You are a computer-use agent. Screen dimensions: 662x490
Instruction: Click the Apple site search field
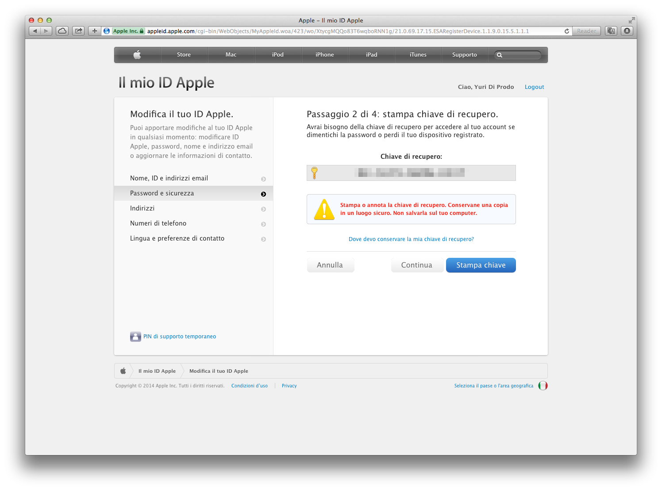point(518,55)
